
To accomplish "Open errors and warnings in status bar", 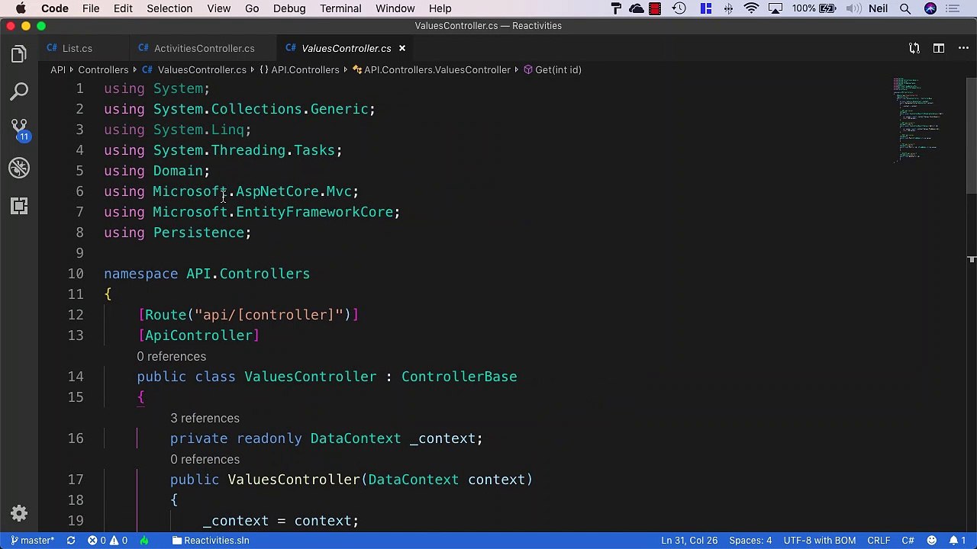I will pos(108,540).
